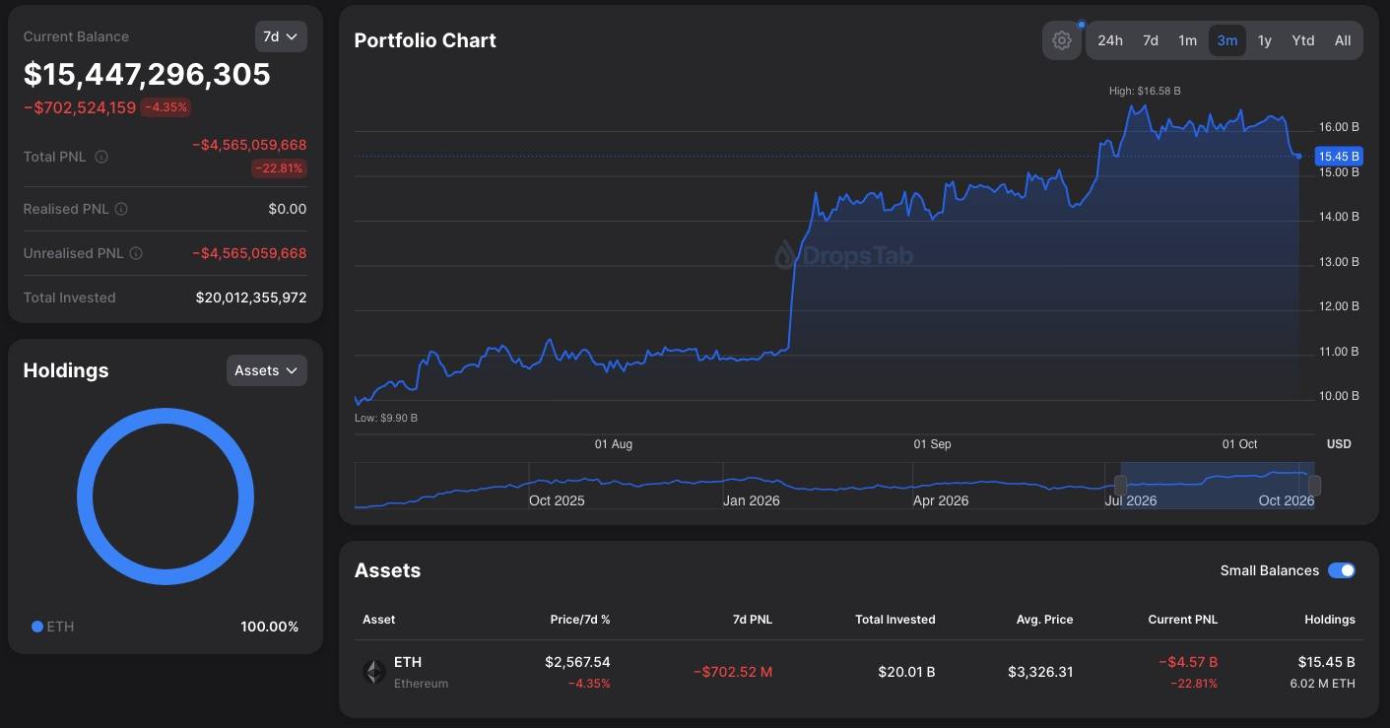Click the Price/7d % column header

coord(580,620)
